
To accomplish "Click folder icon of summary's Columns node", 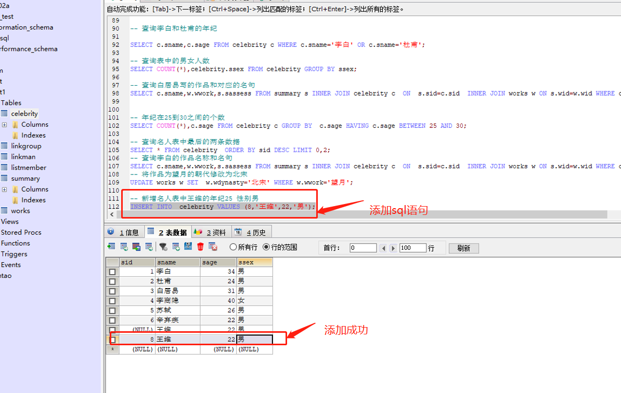I will click(x=15, y=189).
